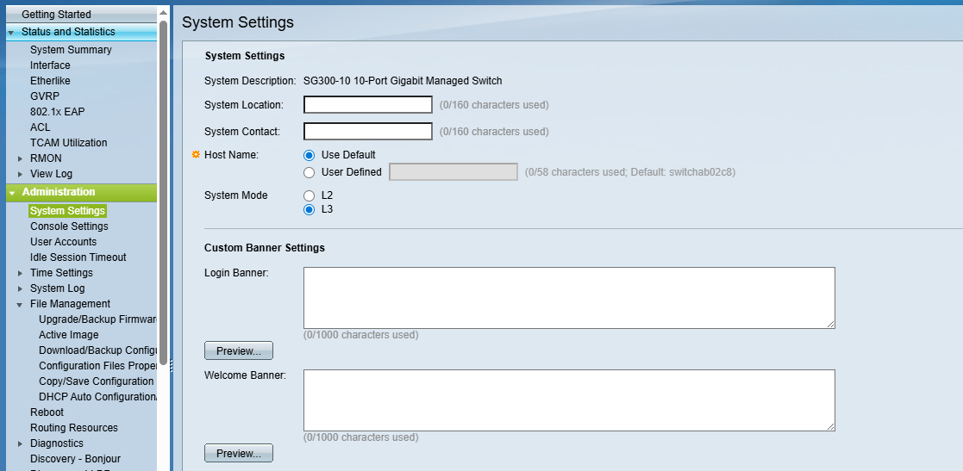Click Preview button under Login Banner
Viewport: 963px width, 471px height.
238,350
